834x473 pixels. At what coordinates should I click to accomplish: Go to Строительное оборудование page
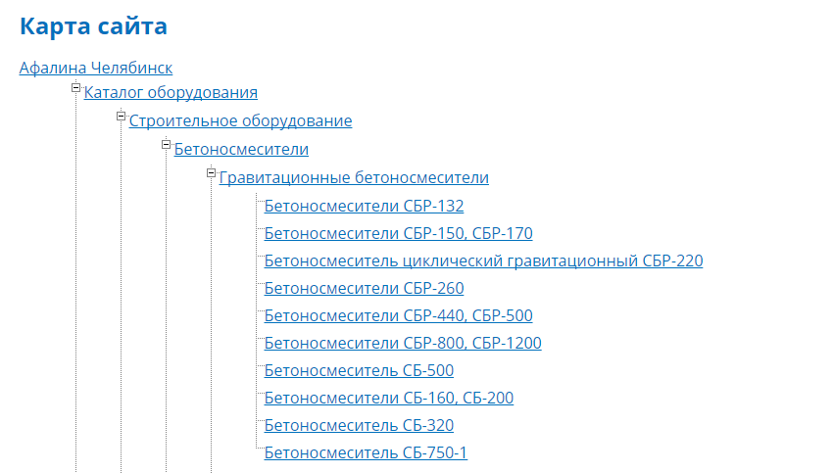click(x=240, y=121)
